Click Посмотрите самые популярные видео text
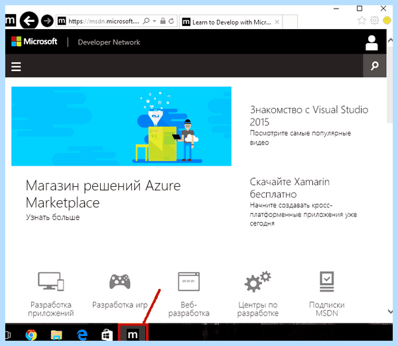This screenshot has height=346, width=398. [x=300, y=137]
